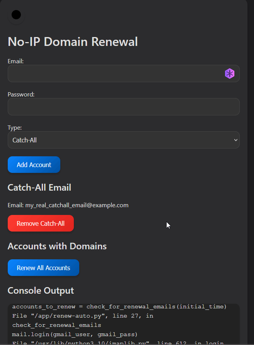Open the Type dropdown showing Catch-All

123,140
